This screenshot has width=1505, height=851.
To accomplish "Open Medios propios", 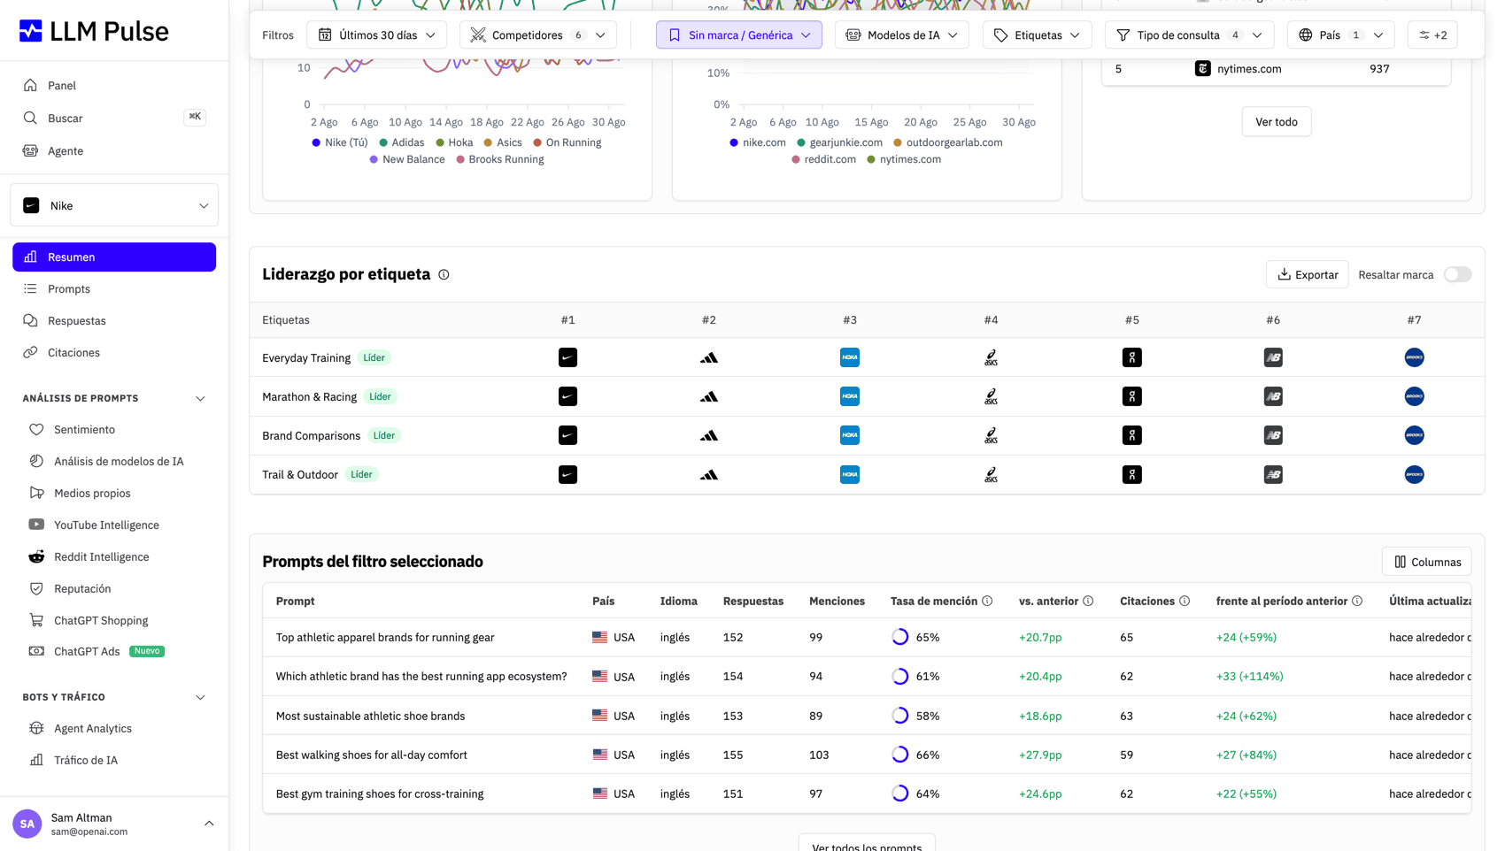I will [114, 494].
